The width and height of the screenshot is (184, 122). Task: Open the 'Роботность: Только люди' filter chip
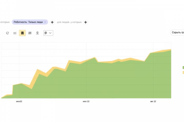(28, 22)
